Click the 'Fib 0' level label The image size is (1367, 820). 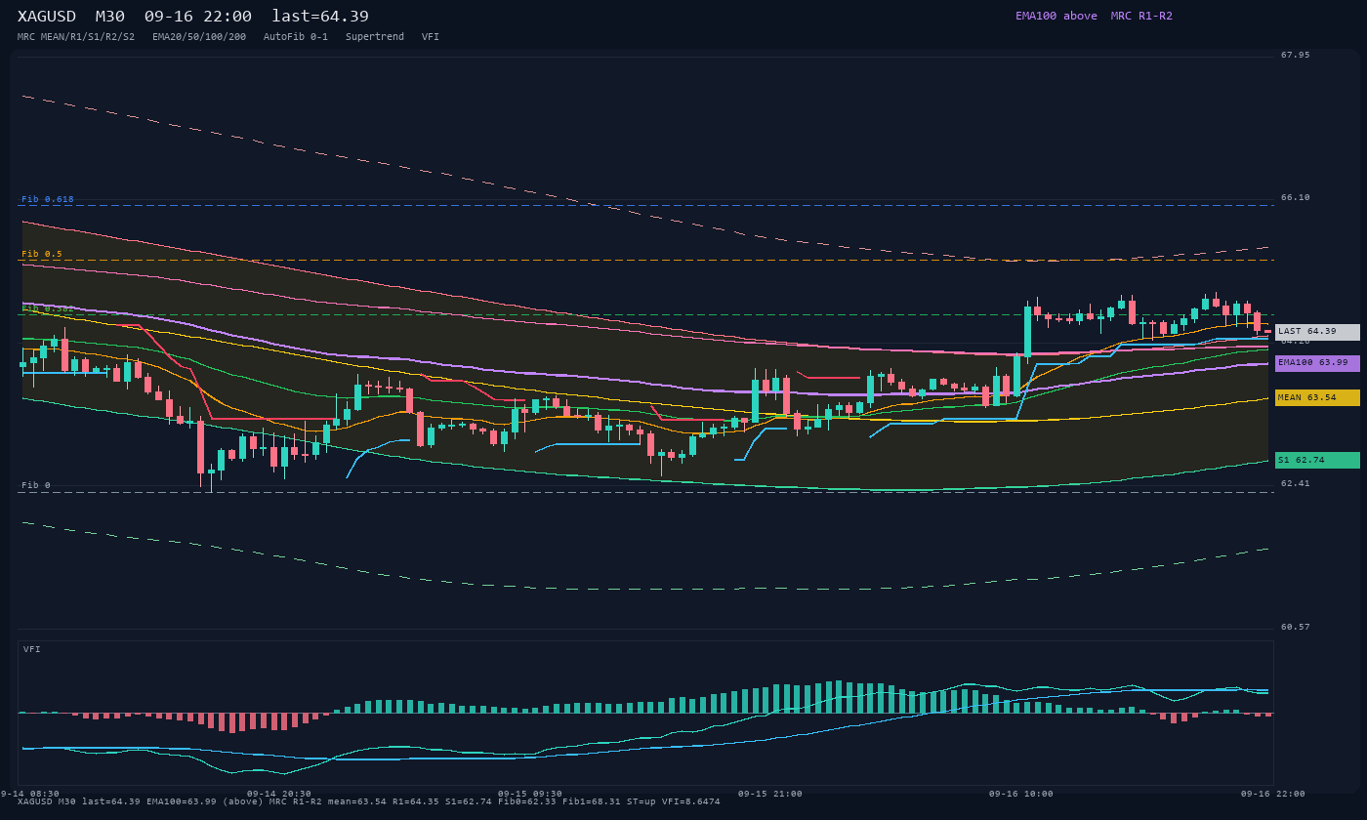tap(36, 485)
